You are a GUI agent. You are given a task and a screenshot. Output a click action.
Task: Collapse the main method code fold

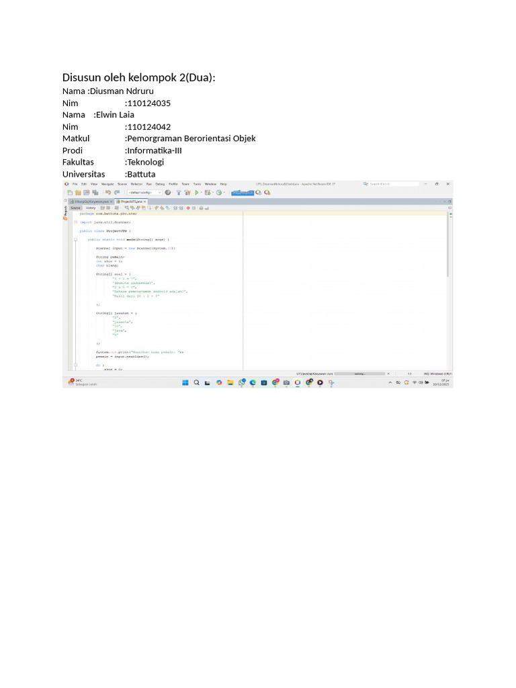[75, 240]
